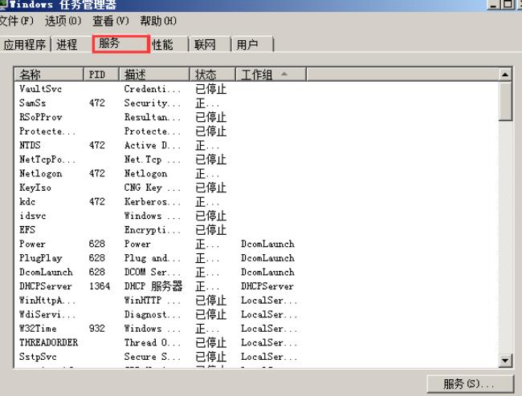Screen dimensions: 522x396
Task: Select the PlugPlay service row
Action: tap(256, 258)
